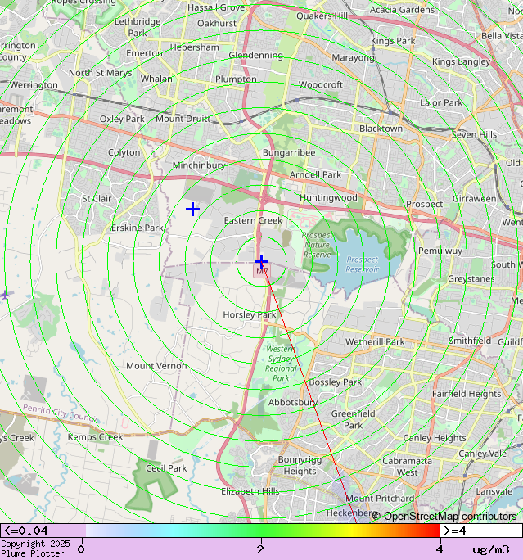Click the Girraween label
Image resolution: width=523 pixels, height=560 pixels.
point(474,199)
